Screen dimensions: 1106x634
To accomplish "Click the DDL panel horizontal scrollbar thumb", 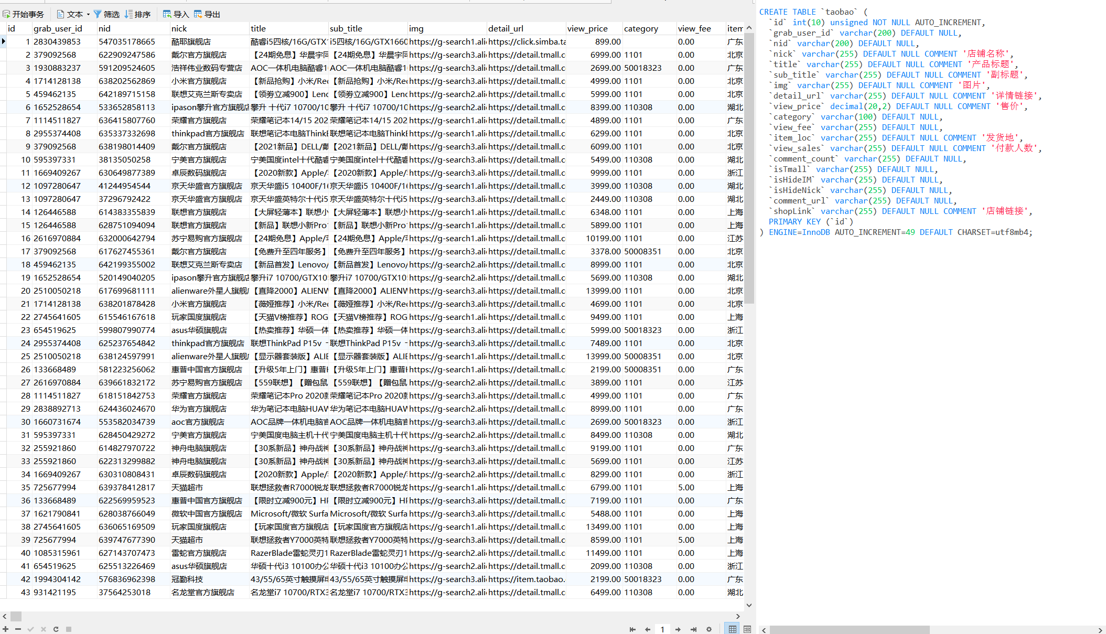I will click(850, 630).
